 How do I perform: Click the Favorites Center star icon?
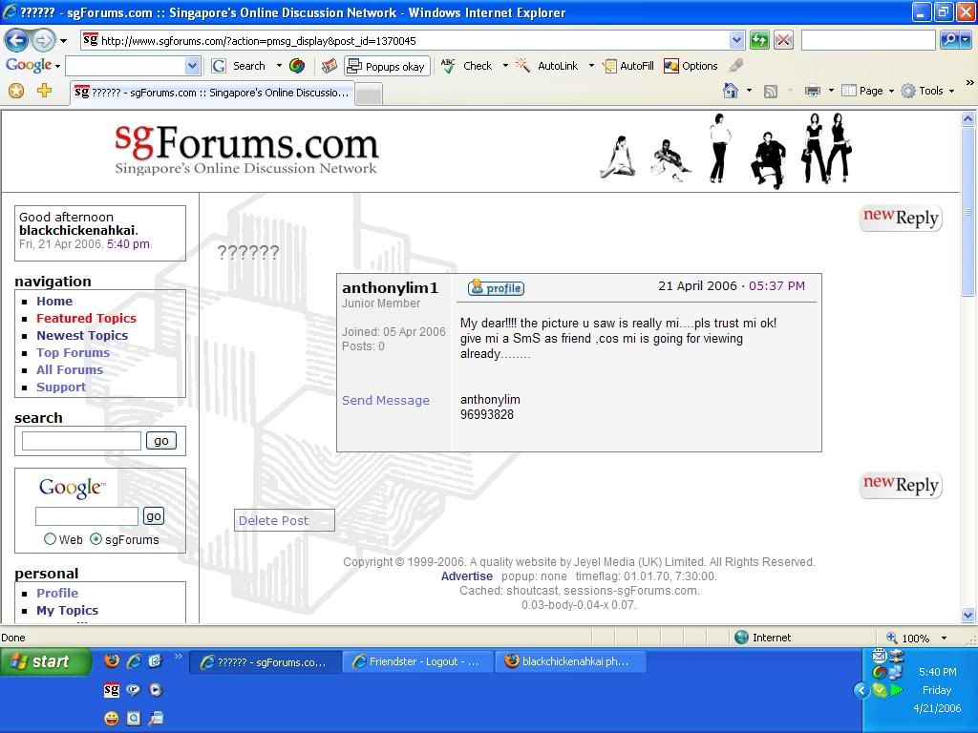[x=15, y=91]
